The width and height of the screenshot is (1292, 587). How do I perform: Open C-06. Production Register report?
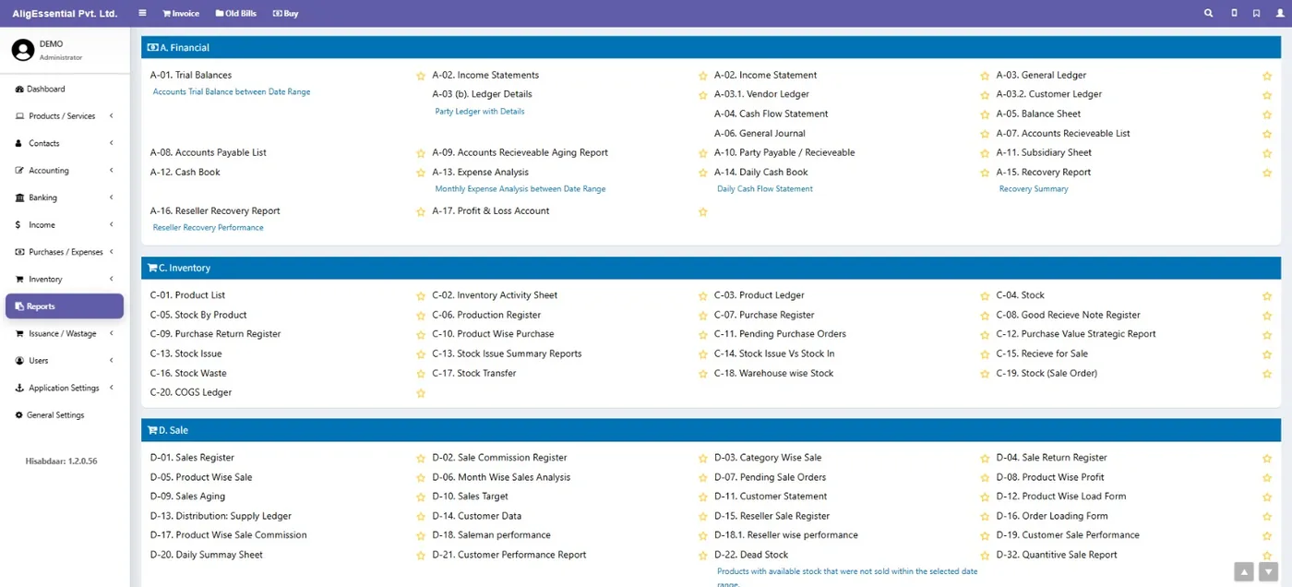coord(486,316)
